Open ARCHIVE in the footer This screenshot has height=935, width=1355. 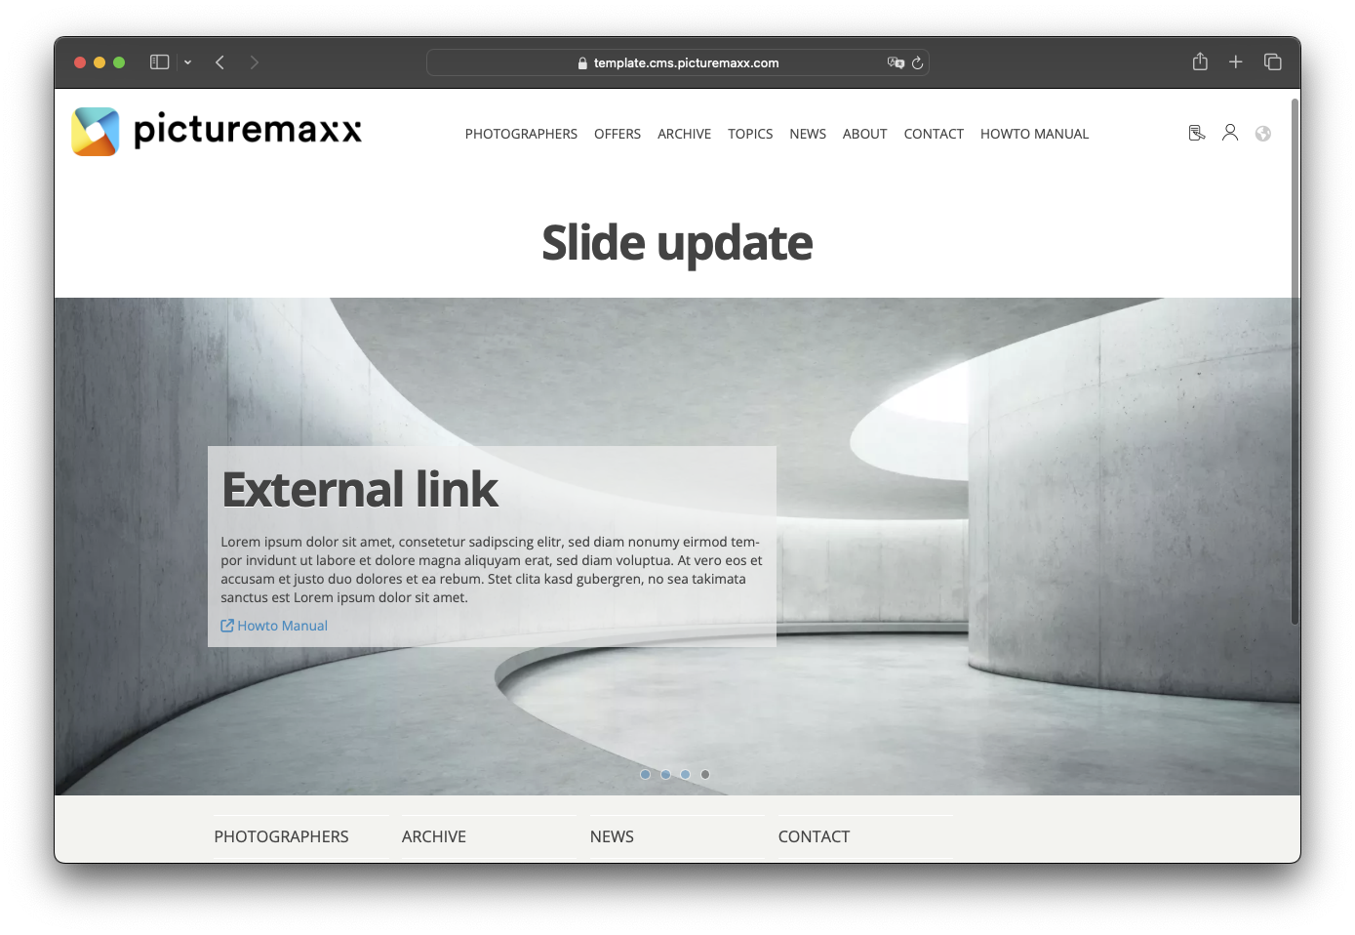433,836
